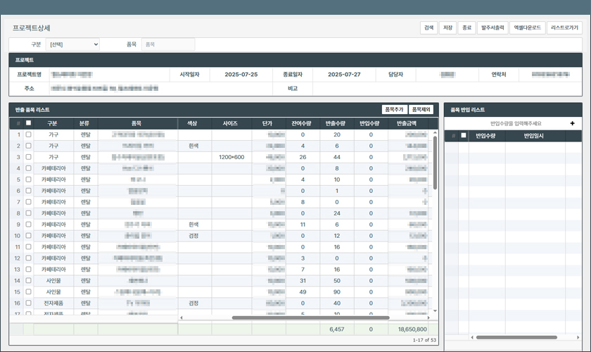
Task: Click the 검색 button
Action: [428, 28]
